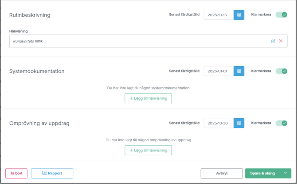297x184 pixels.
Task: Delete the Kundkortets filflik reference
Action: click(x=281, y=41)
